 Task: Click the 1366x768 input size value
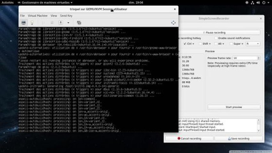pos(188,70)
